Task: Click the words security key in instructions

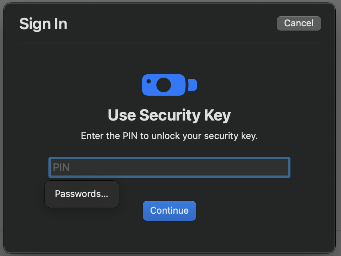Action: [x=231, y=136]
